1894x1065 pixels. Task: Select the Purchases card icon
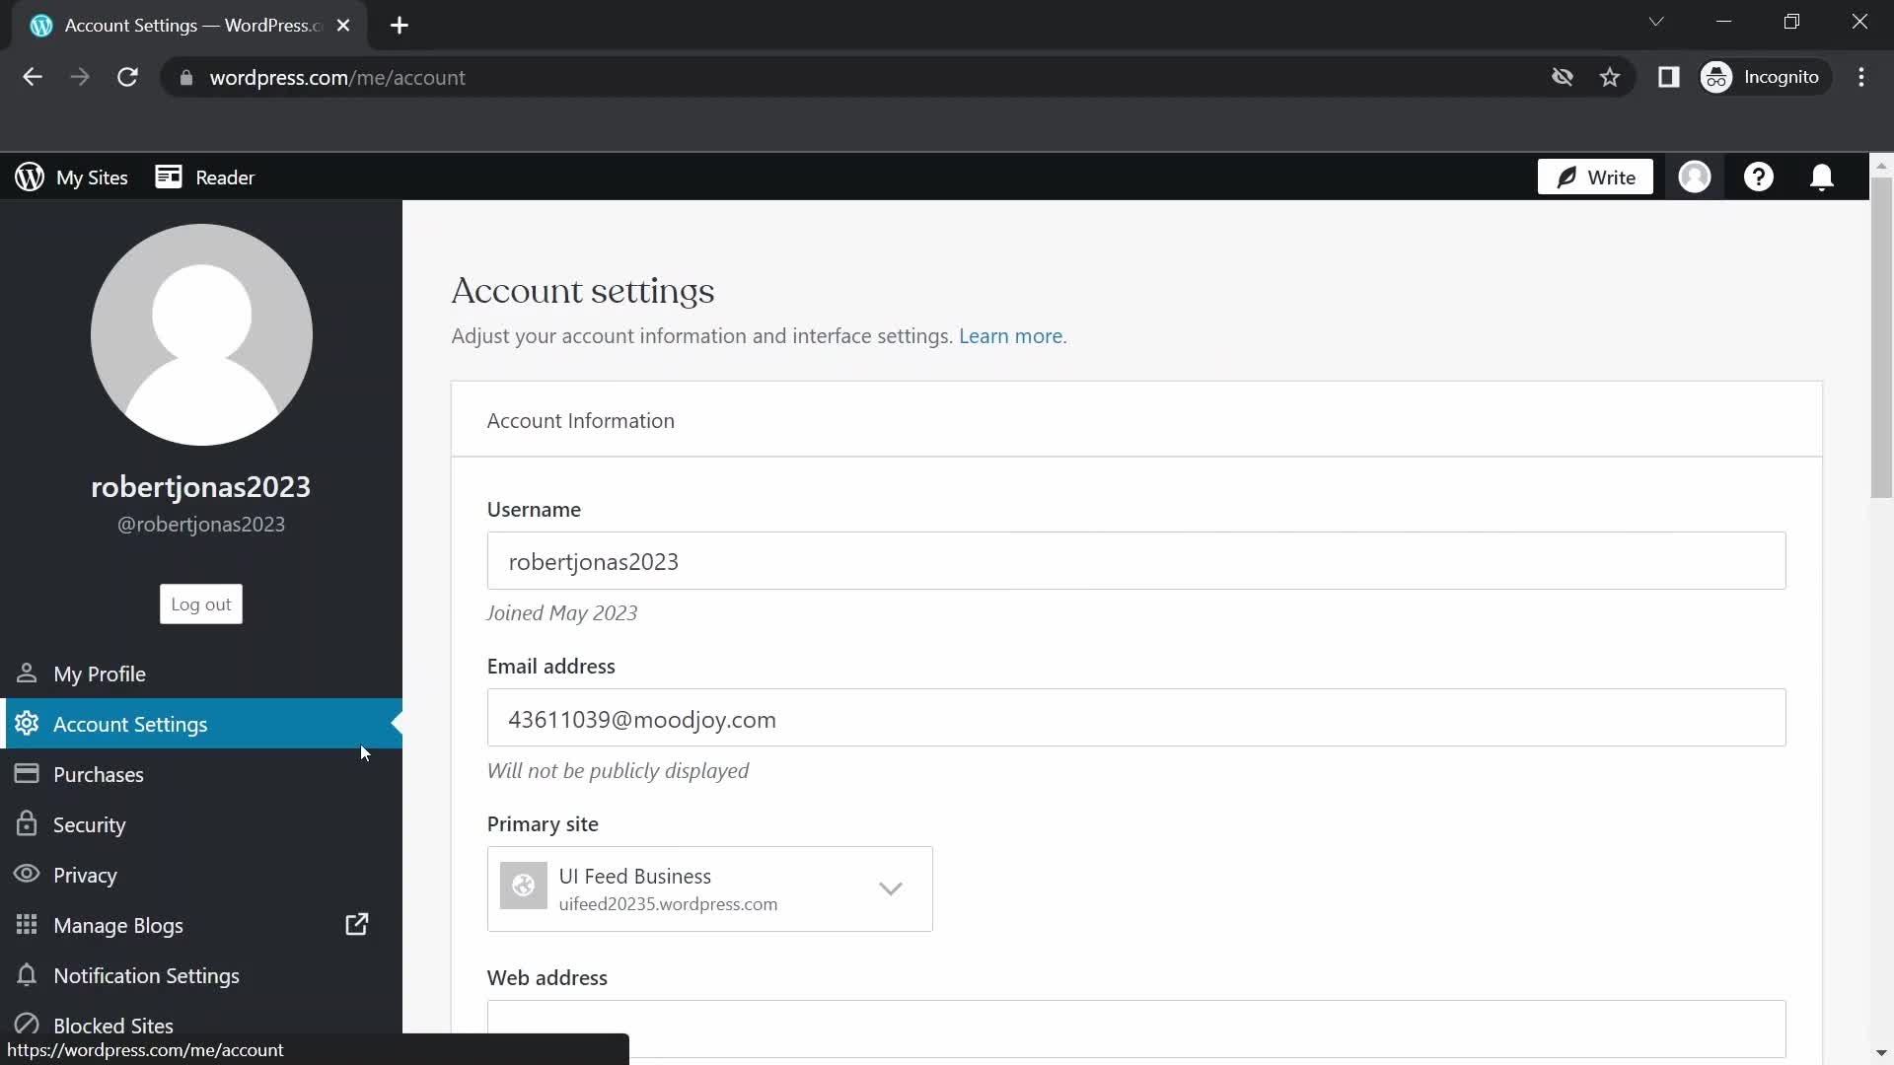tap(27, 774)
